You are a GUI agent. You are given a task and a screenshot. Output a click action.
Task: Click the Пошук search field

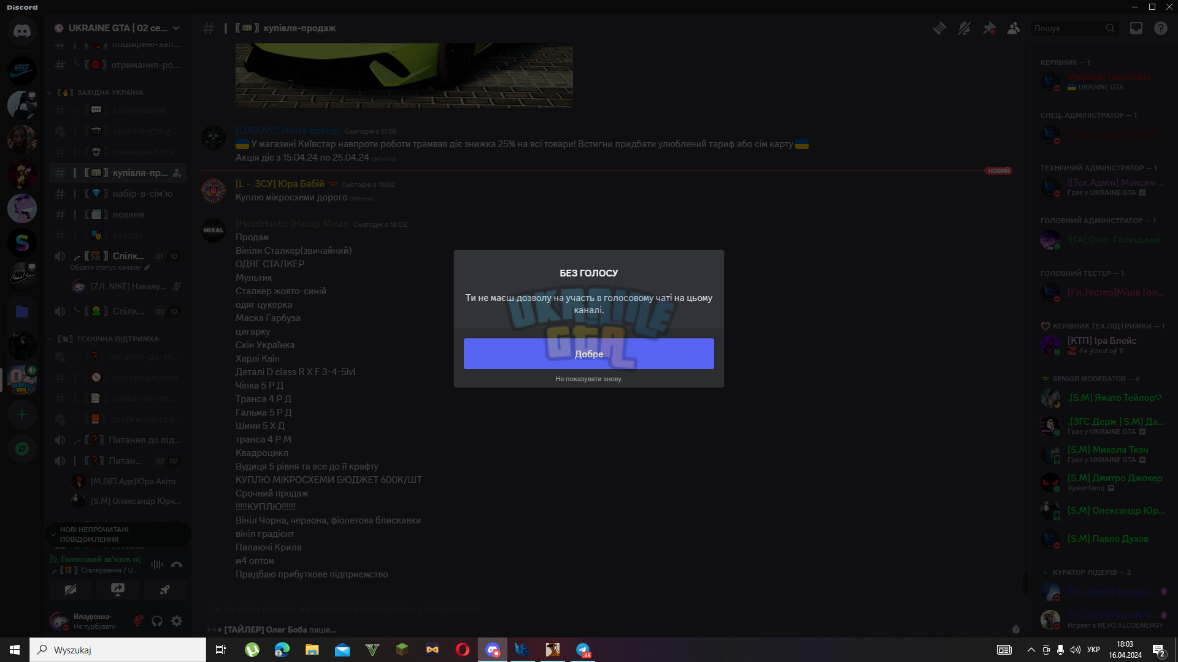1074,28
